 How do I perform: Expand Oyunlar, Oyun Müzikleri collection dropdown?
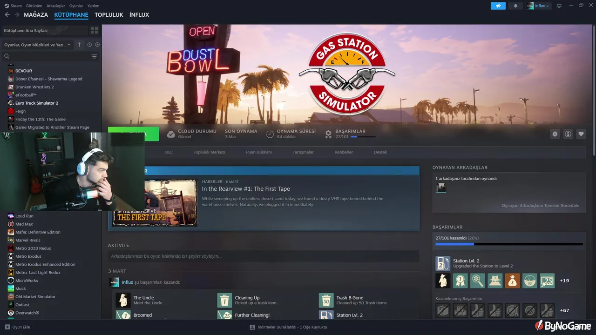pos(38,45)
